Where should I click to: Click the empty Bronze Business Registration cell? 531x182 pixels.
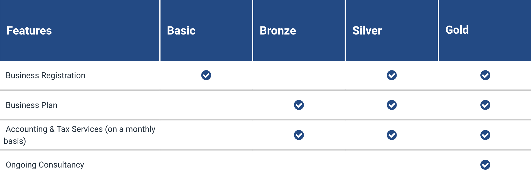pyautogui.click(x=299, y=75)
